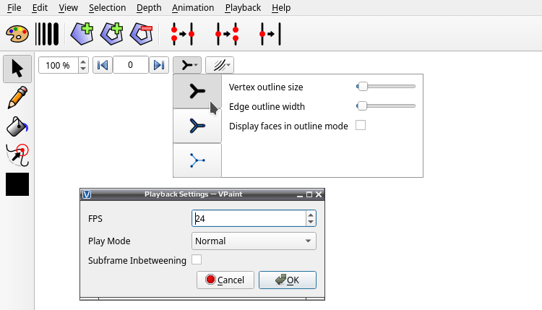Click the first keyframe motion-paste toolbar icon
The image size is (542, 310).
pyautogui.click(x=183, y=34)
